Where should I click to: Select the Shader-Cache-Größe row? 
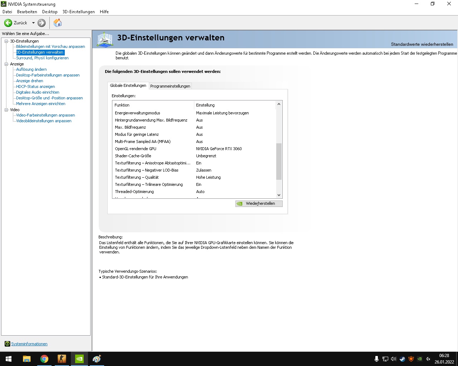click(x=194, y=156)
